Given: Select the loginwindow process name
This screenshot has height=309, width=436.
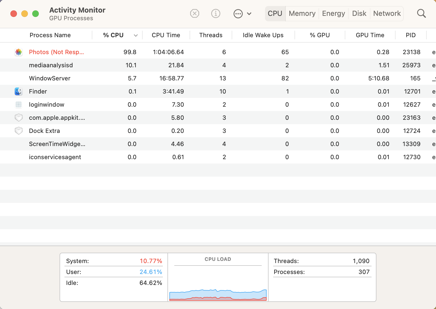Looking at the screenshot, I should (47, 104).
